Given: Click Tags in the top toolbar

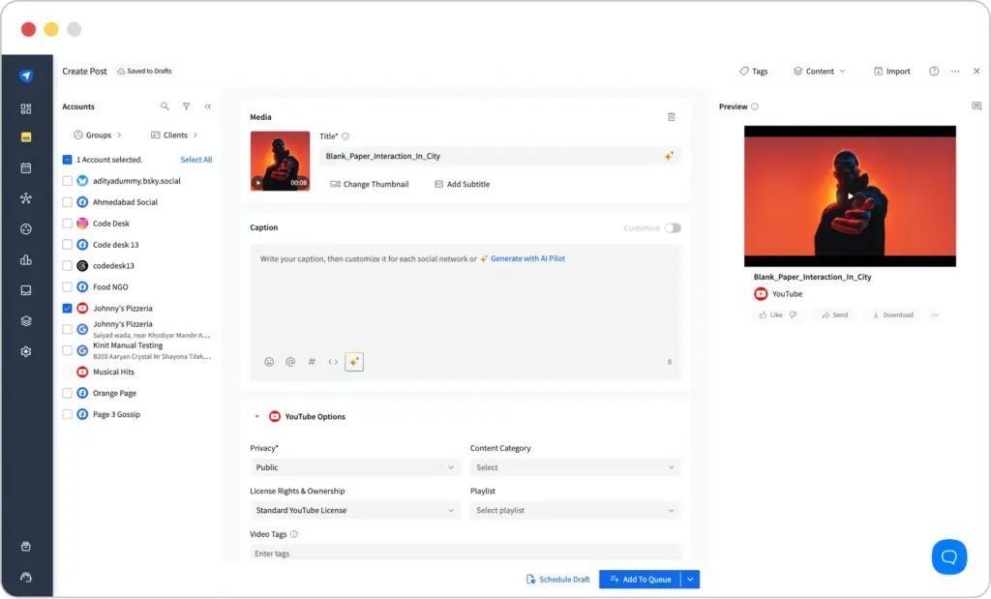Looking at the screenshot, I should [754, 71].
